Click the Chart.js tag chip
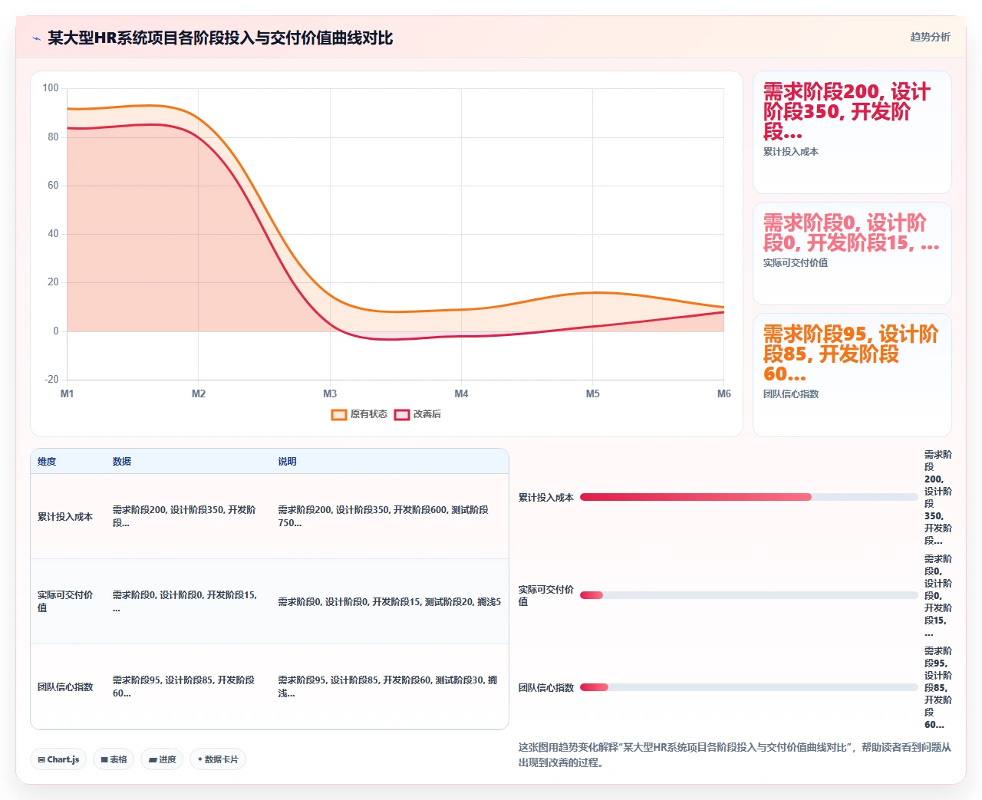The image size is (982, 800). (x=59, y=759)
